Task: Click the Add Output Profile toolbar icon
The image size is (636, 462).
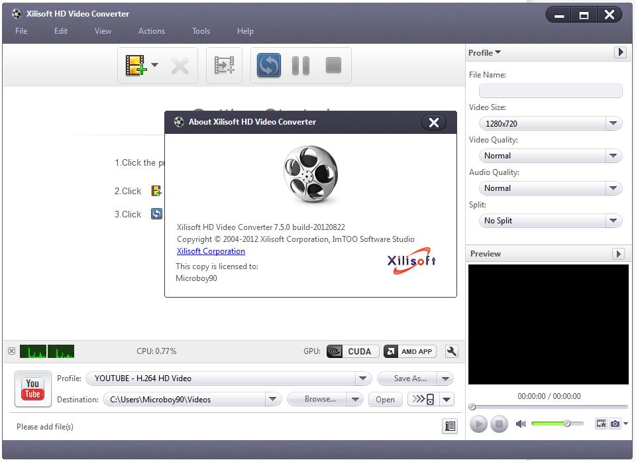Action: 224,65
